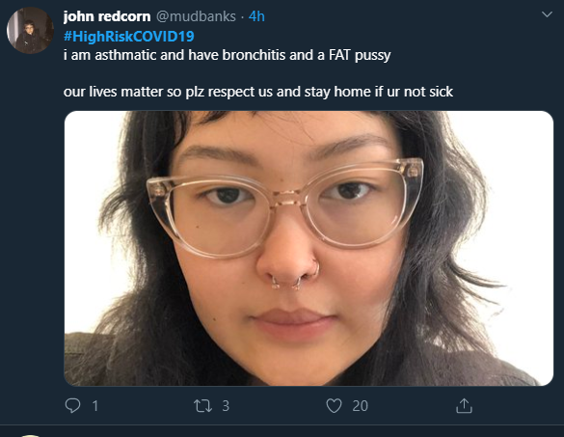564x437 pixels.
Task: Visit the @mudbanks handle link
Action: [x=196, y=16]
